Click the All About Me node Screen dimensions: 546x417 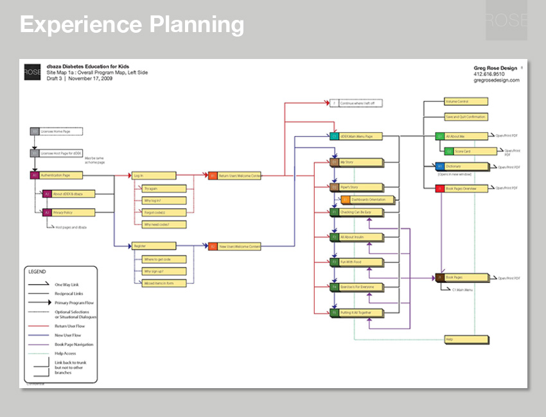(462, 137)
